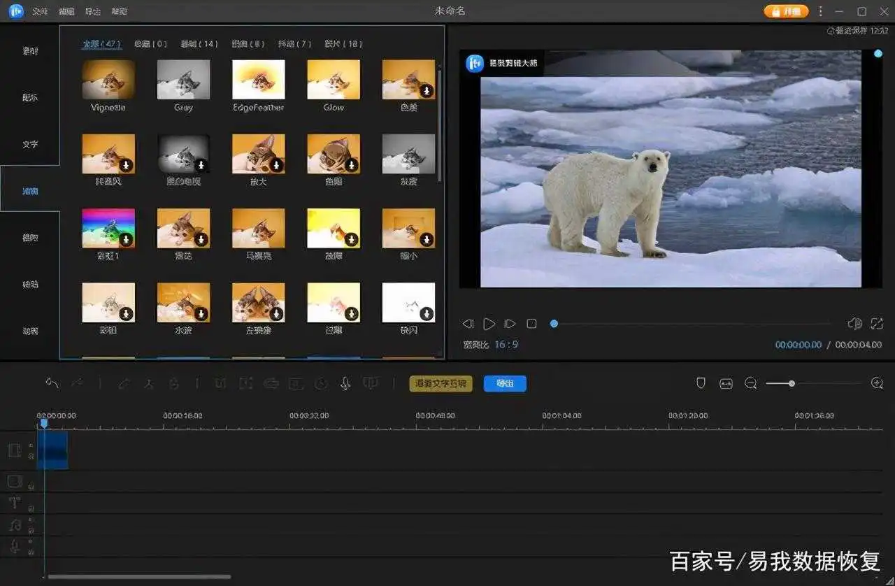This screenshot has width=895, height=586.
Task: Step to next frame in preview
Action: click(x=510, y=324)
